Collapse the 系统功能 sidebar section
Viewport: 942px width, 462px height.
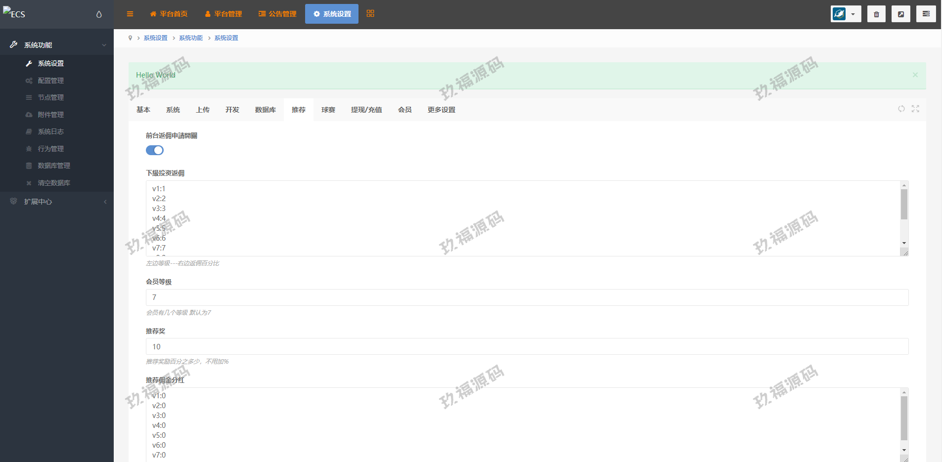click(57, 44)
